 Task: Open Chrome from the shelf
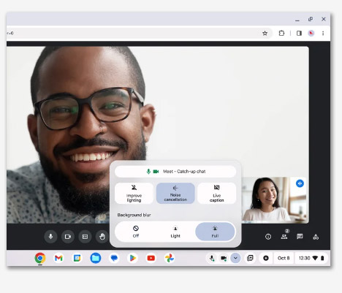[40, 258]
